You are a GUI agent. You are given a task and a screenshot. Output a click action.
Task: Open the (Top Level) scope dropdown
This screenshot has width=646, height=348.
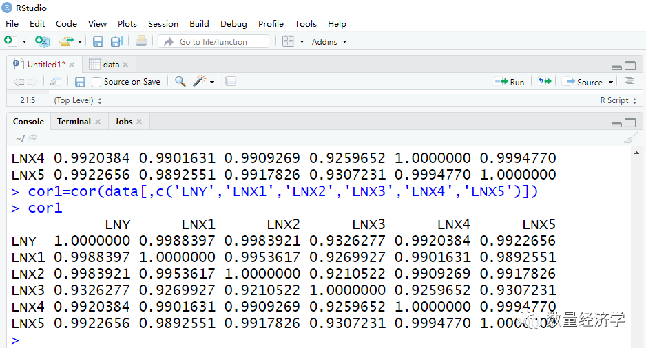tap(78, 100)
